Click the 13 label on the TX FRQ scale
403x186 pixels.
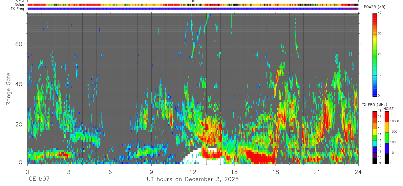pos(380,140)
